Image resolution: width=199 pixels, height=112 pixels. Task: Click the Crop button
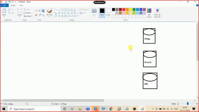point(27,10)
